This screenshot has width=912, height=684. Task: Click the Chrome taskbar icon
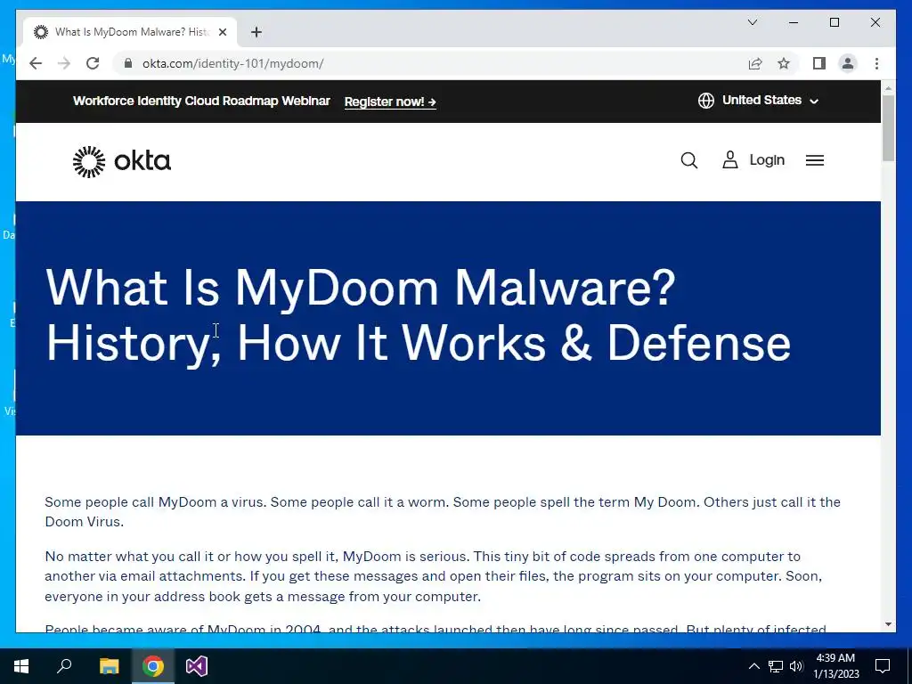click(153, 666)
